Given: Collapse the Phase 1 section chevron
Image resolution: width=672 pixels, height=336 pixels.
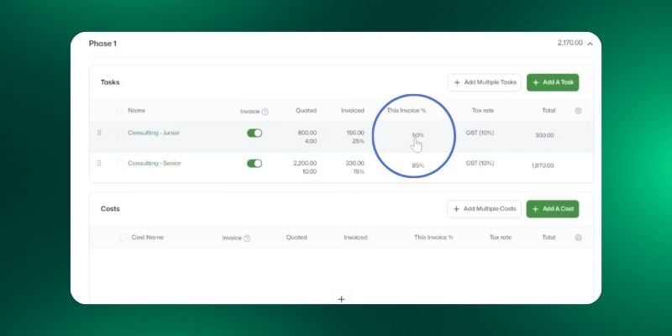Looking at the screenshot, I should coord(590,44).
